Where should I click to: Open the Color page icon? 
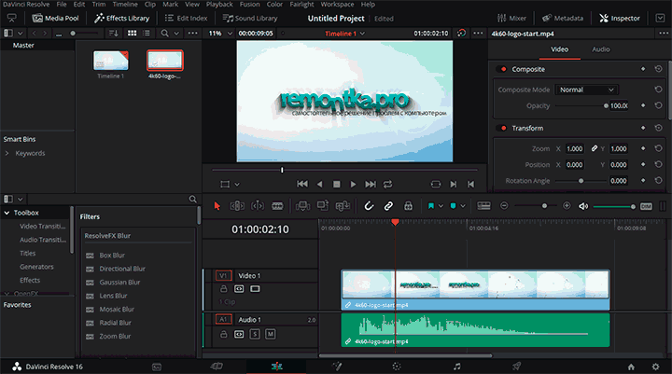(397, 367)
